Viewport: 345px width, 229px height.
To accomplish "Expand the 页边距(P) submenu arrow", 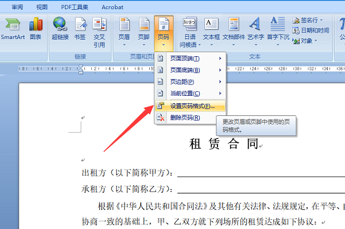I will pyautogui.click(x=220, y=81).
